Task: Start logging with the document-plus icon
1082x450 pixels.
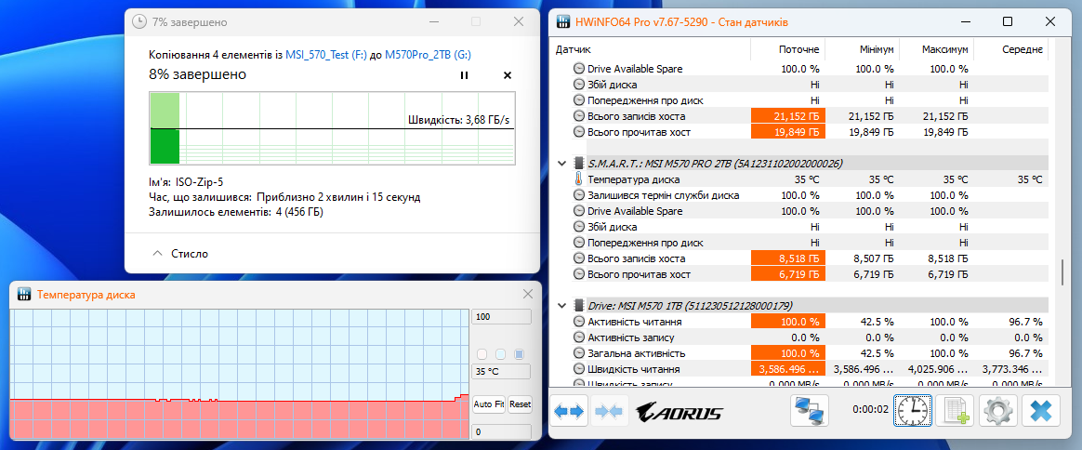Action: point(956,411)
